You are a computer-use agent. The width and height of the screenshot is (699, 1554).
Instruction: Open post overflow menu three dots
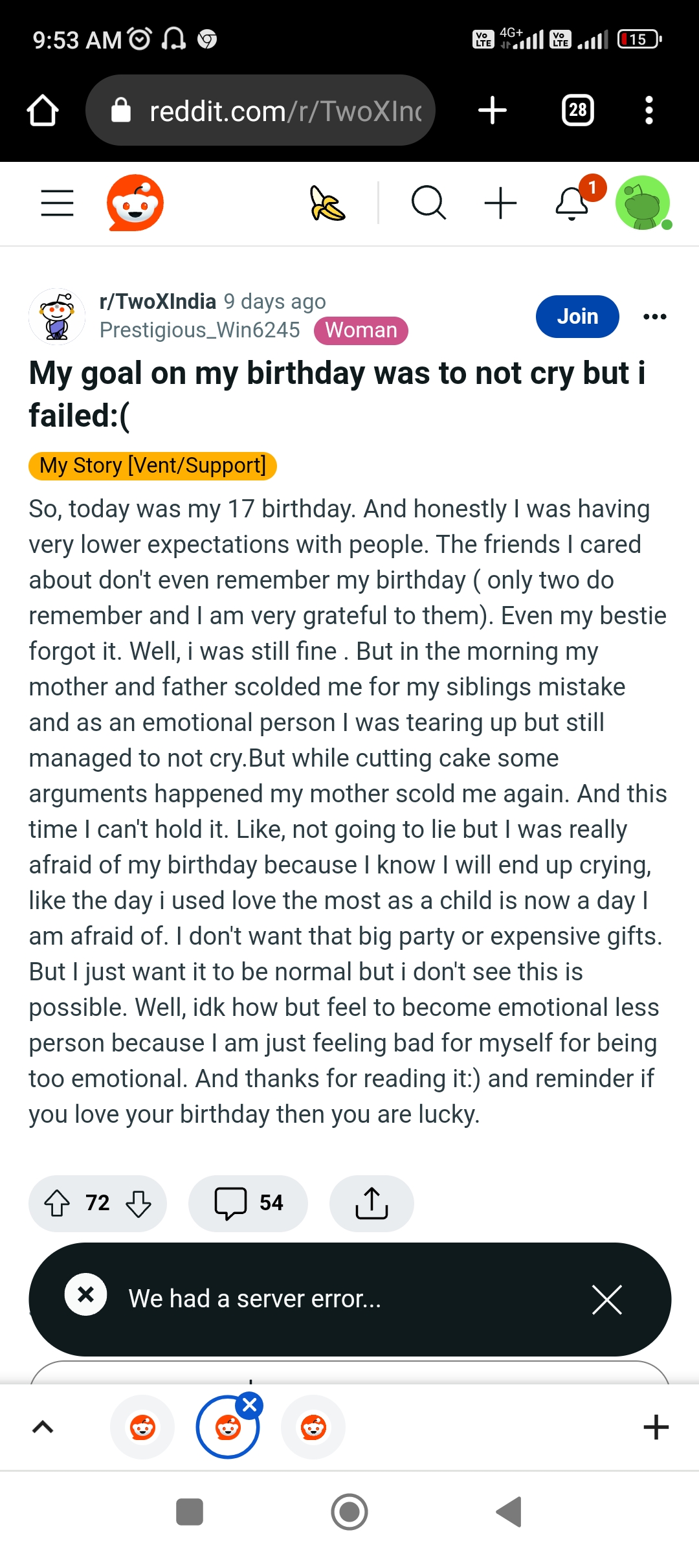point(654,317)
